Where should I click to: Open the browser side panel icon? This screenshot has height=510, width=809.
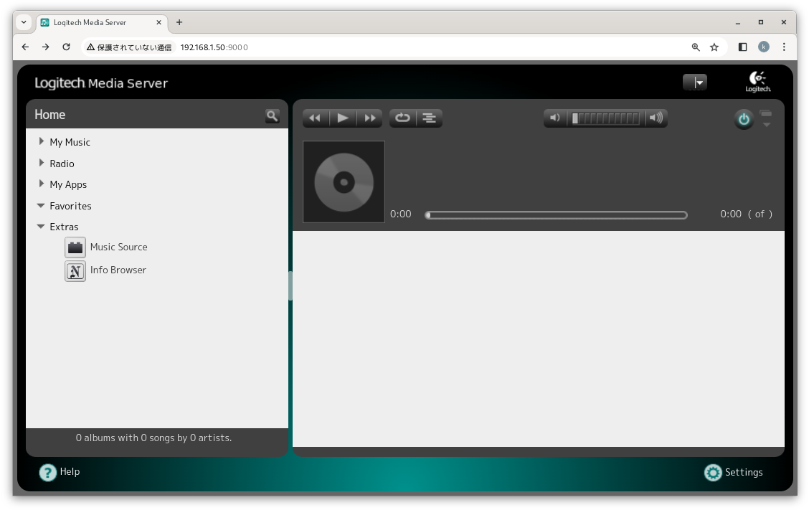point(742,47)
